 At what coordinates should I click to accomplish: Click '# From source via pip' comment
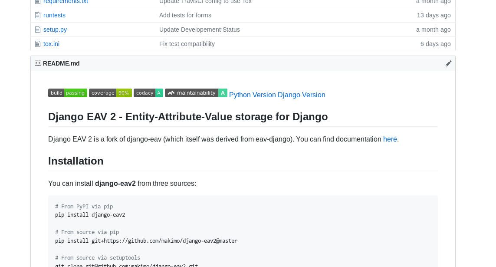click(87, 232)
